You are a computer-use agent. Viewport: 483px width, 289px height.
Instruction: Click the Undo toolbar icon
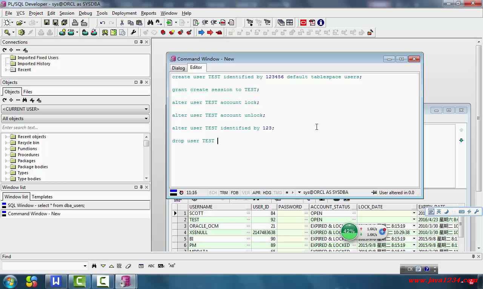(x=102, y=23)
